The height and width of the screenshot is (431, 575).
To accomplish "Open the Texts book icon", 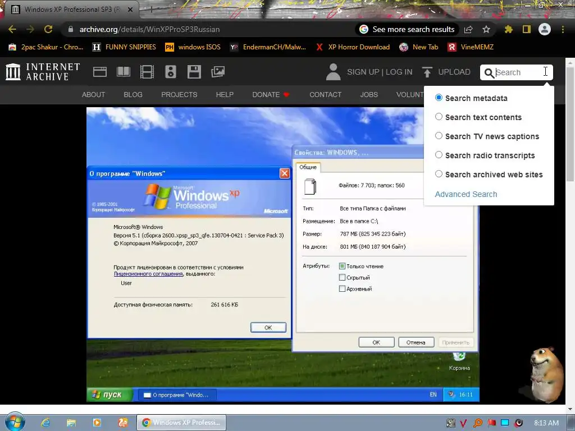I will (123, 72).
